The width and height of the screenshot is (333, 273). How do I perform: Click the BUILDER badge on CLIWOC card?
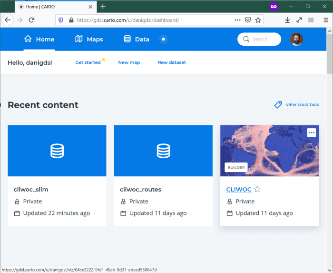pos(236,168)
